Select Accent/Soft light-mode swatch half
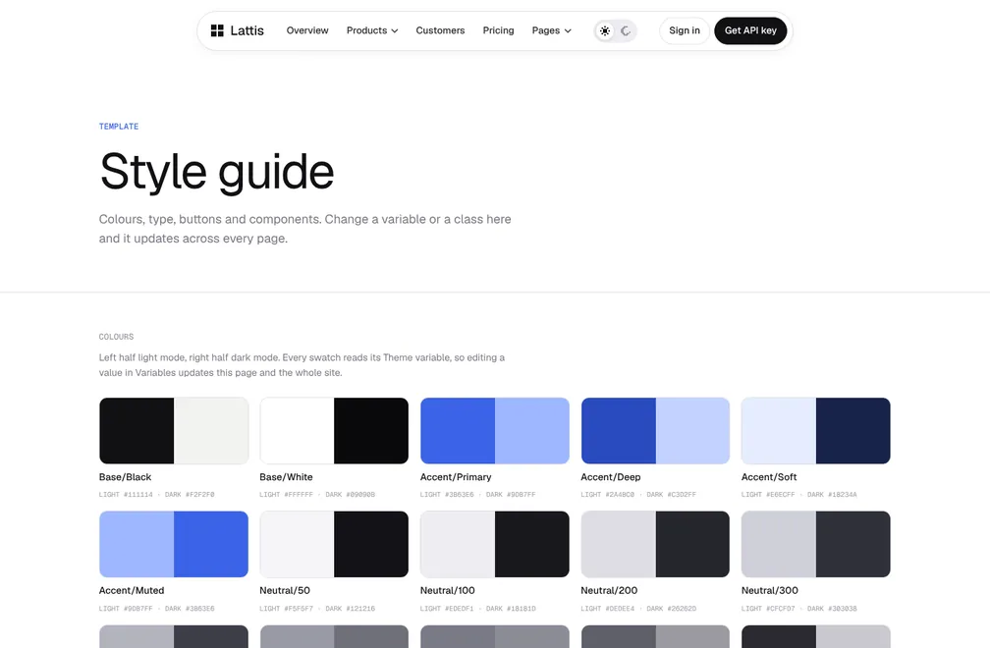990x648 pixels. (779, 431)
